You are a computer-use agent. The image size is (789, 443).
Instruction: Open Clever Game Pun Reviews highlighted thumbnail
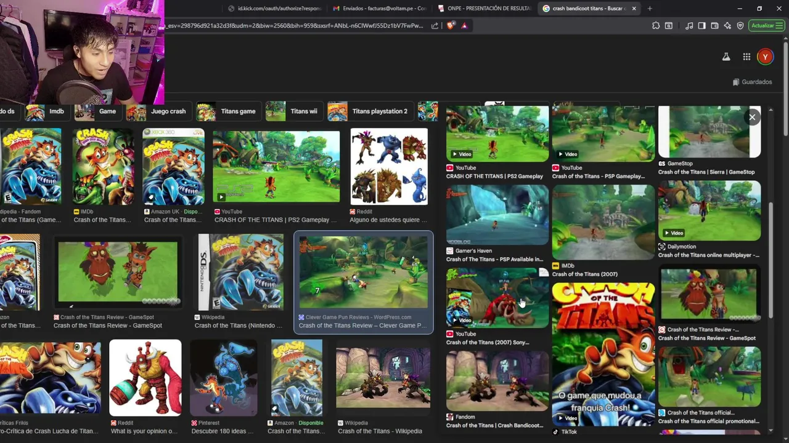click(363, 273)
